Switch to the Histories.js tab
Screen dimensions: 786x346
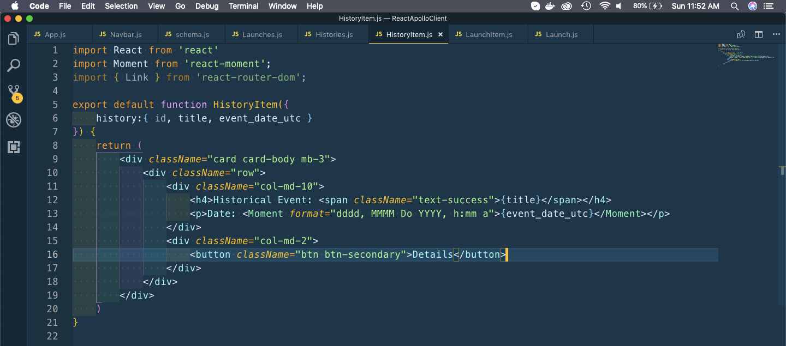tap(334, 34)
